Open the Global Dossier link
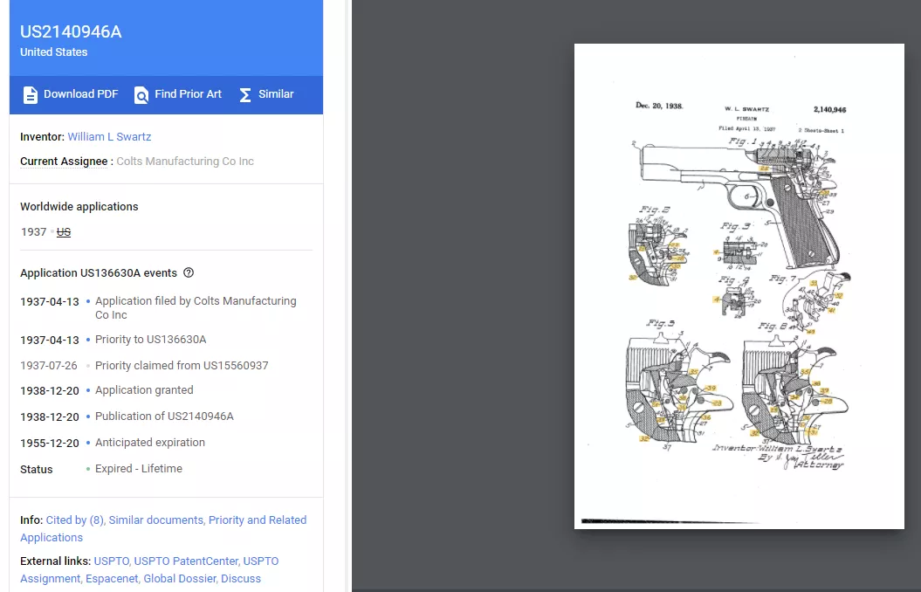Image resolution: width=921 pixels, height=592 pixels. click(x=181, y=579)
